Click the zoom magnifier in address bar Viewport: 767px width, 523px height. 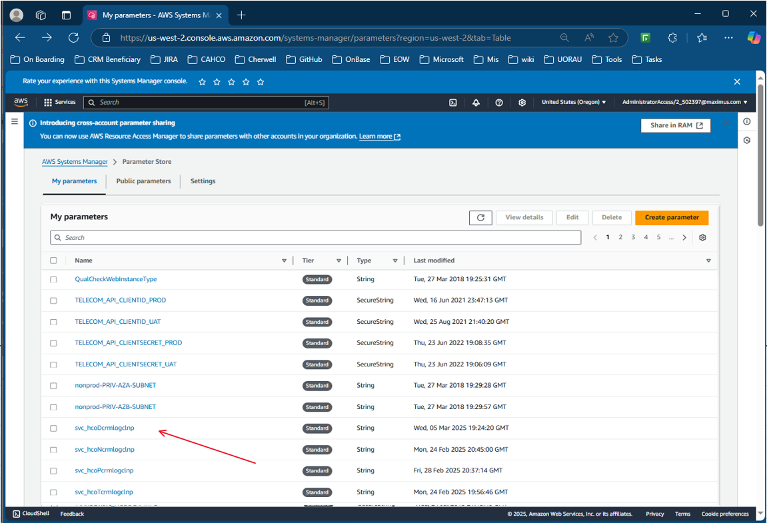[x=564, y=38]
